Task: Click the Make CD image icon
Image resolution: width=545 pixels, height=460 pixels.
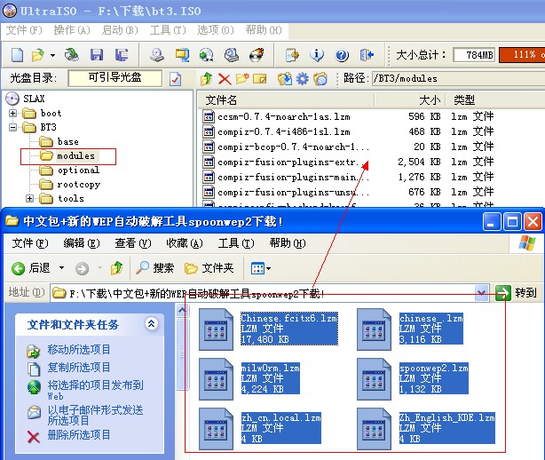Action: coord(157,54)
